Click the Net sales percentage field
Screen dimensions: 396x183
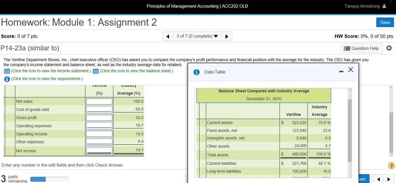click(99, 101)
